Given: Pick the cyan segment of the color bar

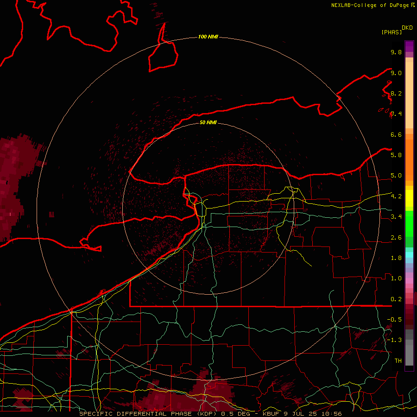Looking at the screenshot, I should [409, 255].
